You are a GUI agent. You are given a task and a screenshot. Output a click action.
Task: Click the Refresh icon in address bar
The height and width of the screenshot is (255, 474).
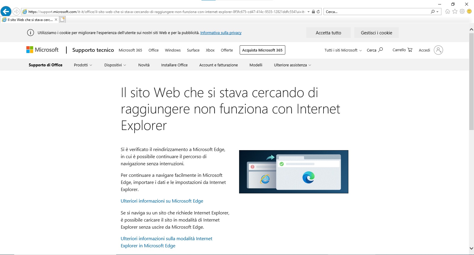pos(318,12)
